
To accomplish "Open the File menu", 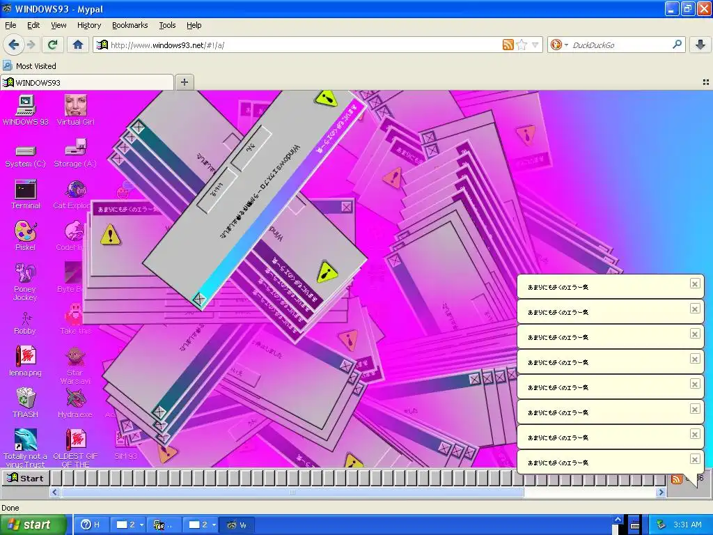I will point(10,25).
